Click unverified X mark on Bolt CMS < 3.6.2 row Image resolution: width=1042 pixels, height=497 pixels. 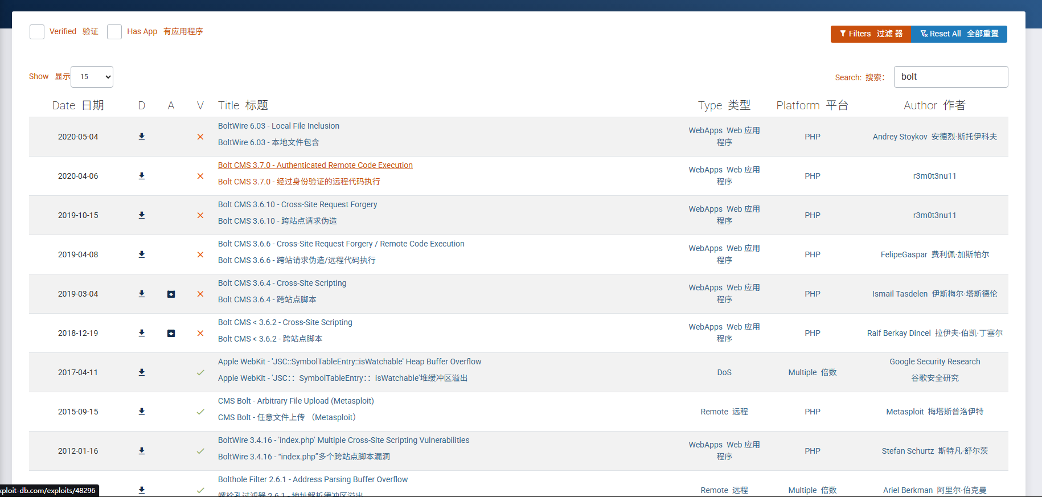(x=200, y=333)
